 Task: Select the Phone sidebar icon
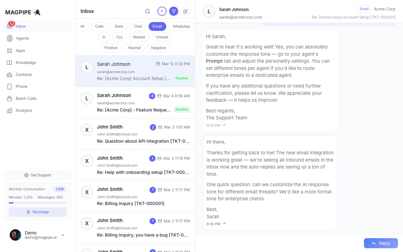[21, 87]
